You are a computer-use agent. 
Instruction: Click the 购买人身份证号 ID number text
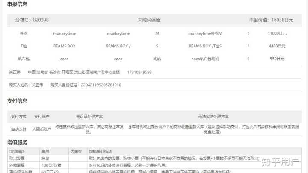coord(86,85)
